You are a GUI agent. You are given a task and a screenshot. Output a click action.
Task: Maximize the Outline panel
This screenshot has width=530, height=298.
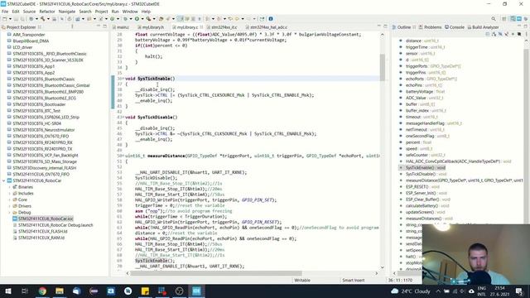pos(526,26)
